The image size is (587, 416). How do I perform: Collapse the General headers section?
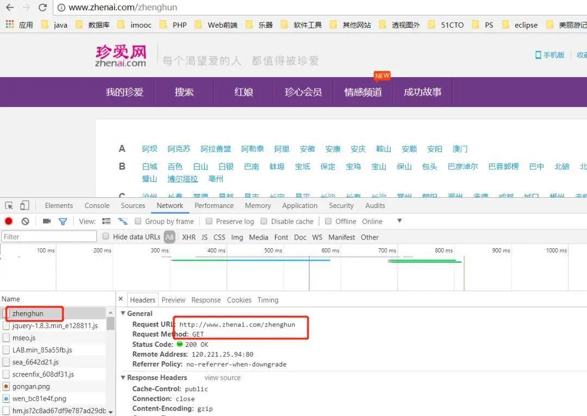tap(123, 313)
